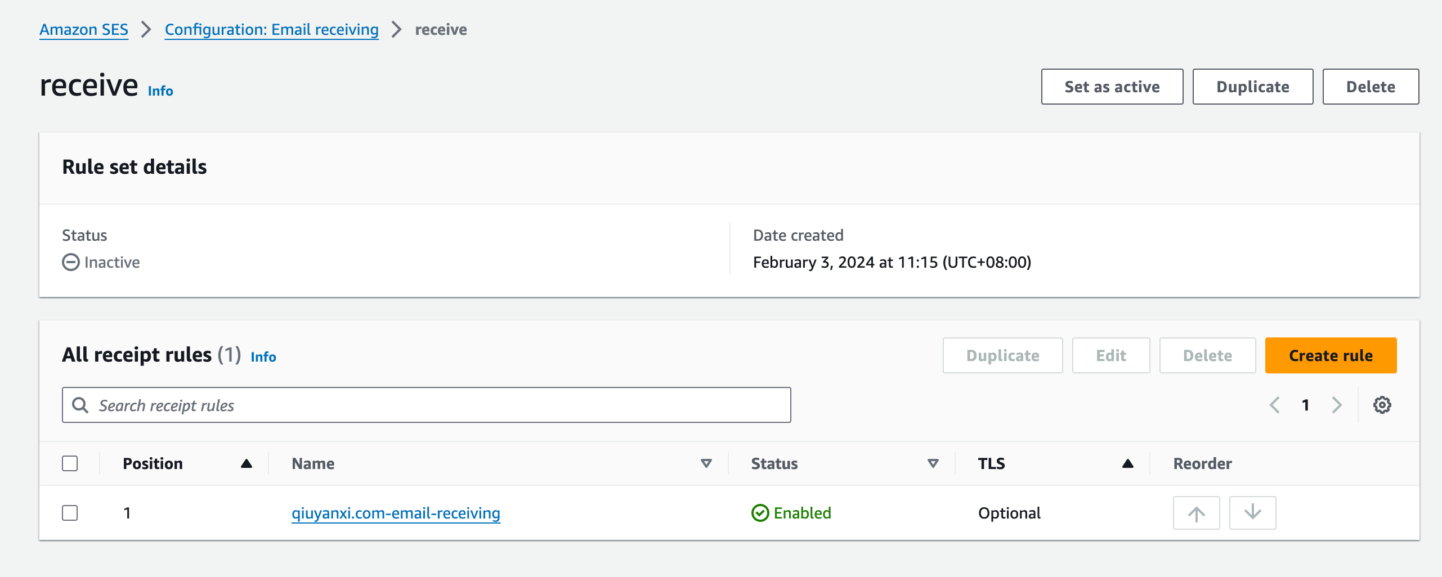
Task: Delete the receive rule set
Action: click(x=1371, y=87)
